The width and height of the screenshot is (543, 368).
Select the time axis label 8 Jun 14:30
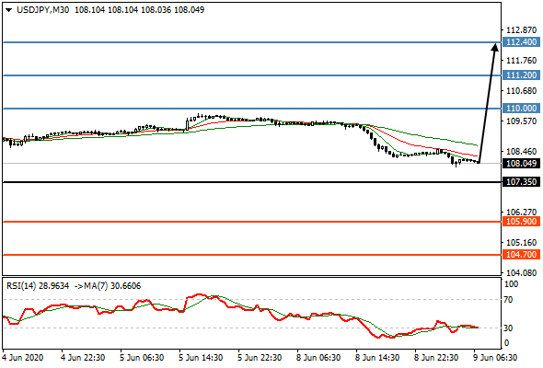pos(377,358)
